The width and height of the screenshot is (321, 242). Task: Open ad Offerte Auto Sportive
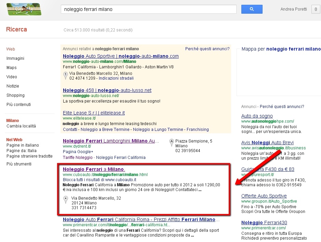pyautogui.click(x=264, y=196)
